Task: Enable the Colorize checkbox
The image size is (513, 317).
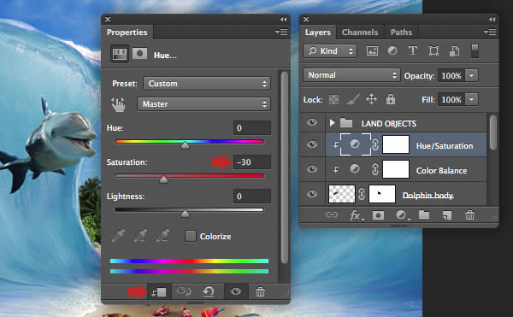Action: pyautogui.click(x=191, y=236)
